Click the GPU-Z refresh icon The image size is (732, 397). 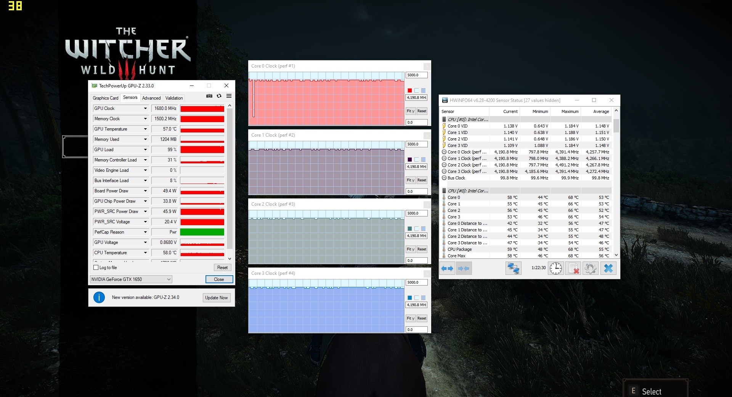pos(219,96)
